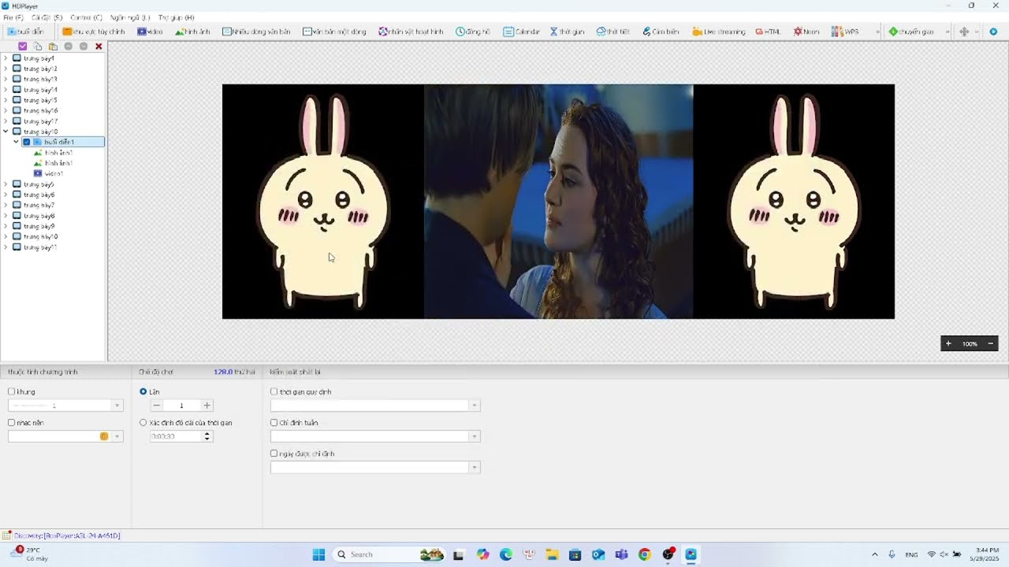Viewport: 1009px width, 567px height.
Task: Click the paste icon above the tree
Action: coord(53,46)
